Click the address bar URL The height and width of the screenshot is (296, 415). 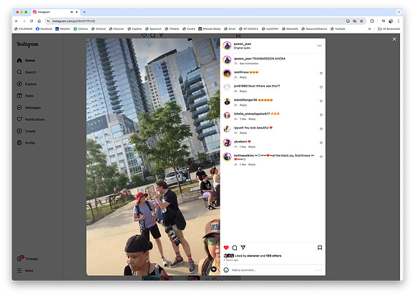tap(74, 21)
